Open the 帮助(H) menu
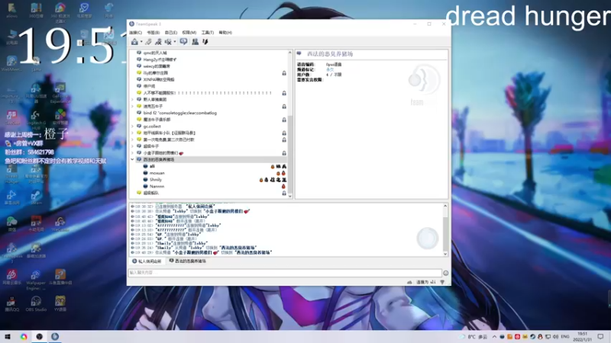The height and width of the screenshot is (343, 611). click(225, 33)
